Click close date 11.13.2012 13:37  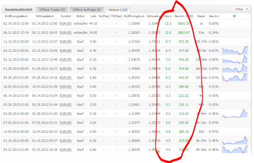coord(45,42)
